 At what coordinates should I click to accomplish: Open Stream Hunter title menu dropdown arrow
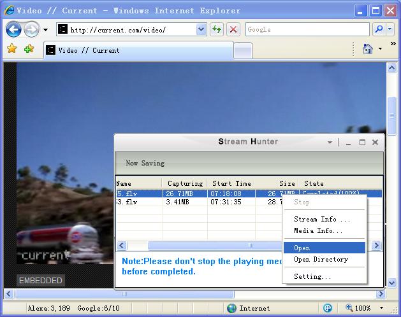(330, 143)
